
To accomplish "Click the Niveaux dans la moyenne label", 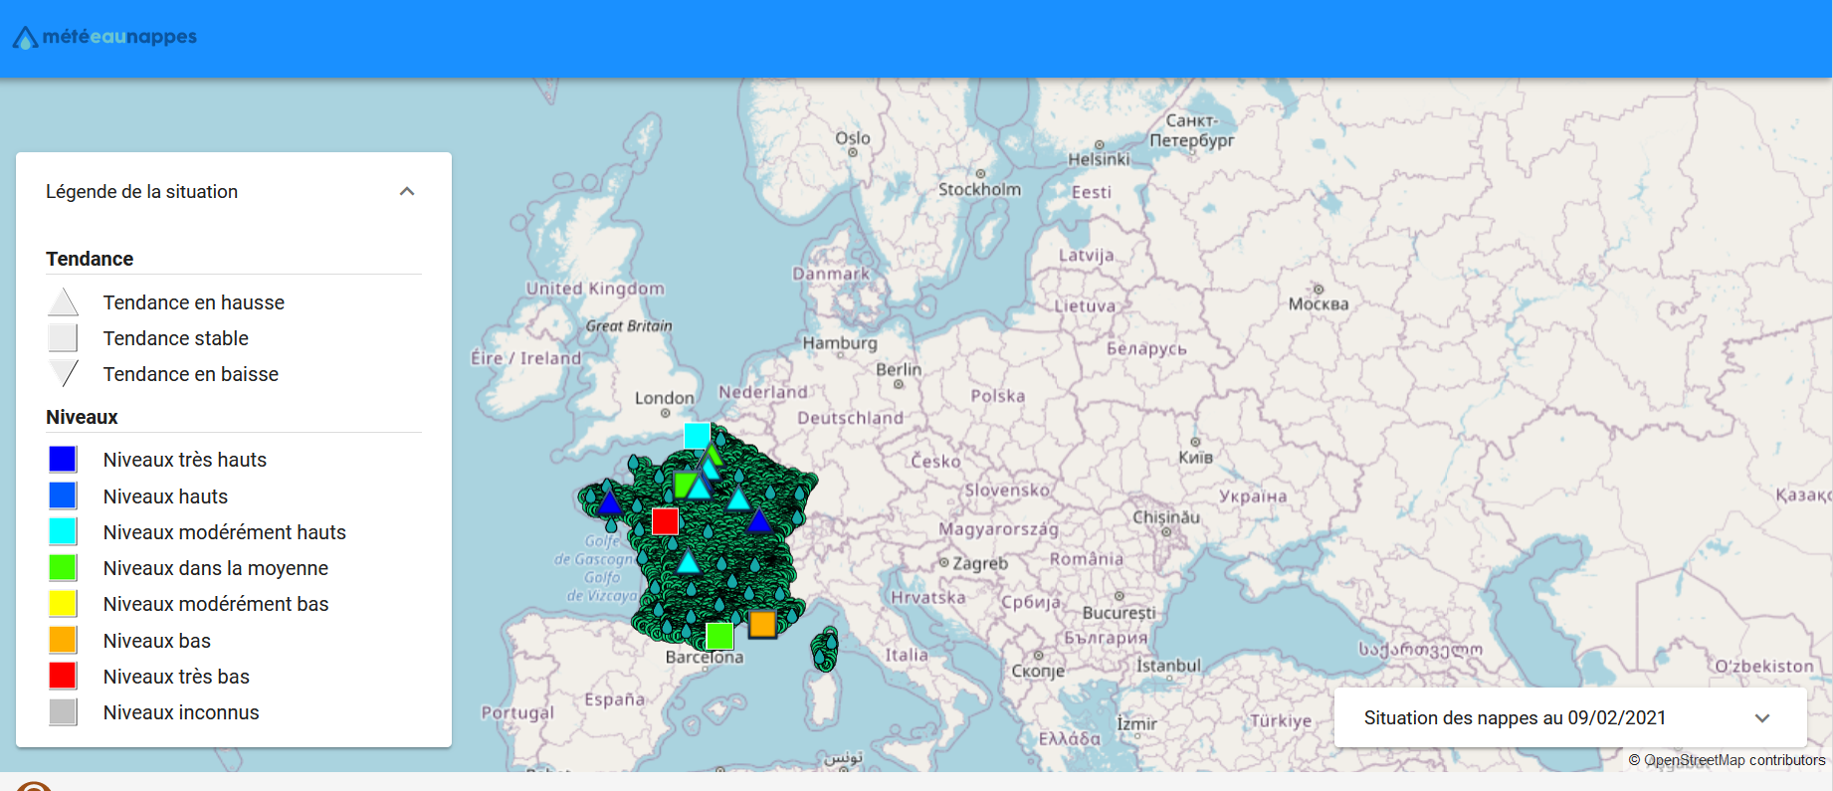I will click(x=215, y=568).
